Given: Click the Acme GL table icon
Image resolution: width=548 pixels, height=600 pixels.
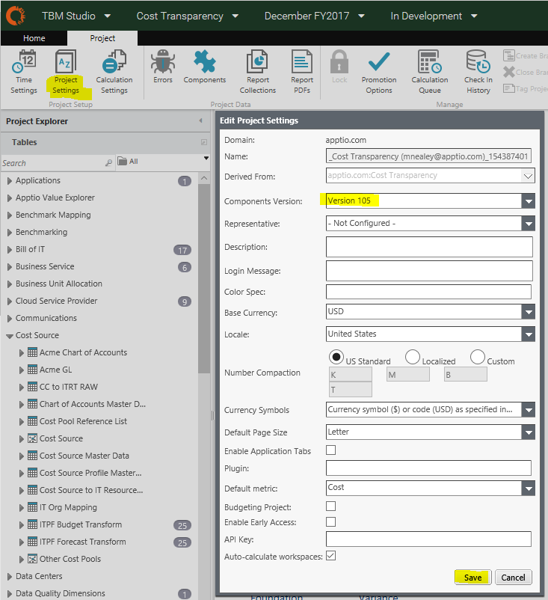Looking at the screenshot, I should [32, 370].
